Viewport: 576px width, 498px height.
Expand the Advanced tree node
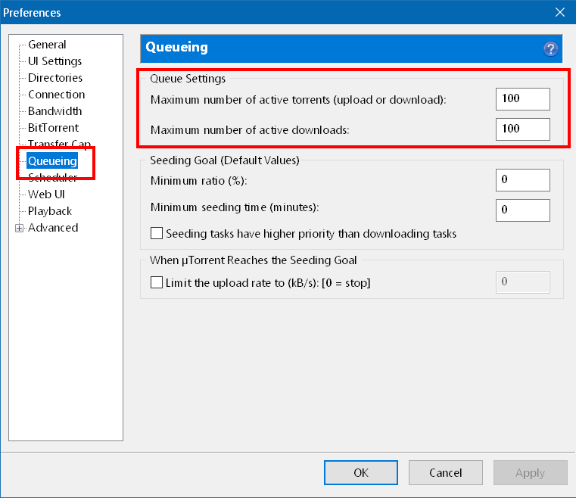(20, 228)
